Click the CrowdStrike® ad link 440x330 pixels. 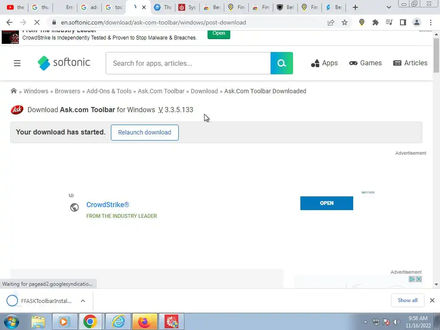[x=108, y=205]
